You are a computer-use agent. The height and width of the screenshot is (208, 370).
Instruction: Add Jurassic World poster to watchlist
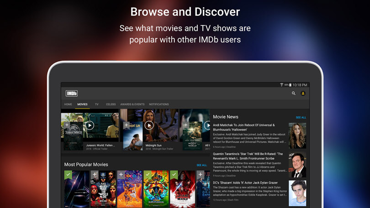tap(67, 125)
